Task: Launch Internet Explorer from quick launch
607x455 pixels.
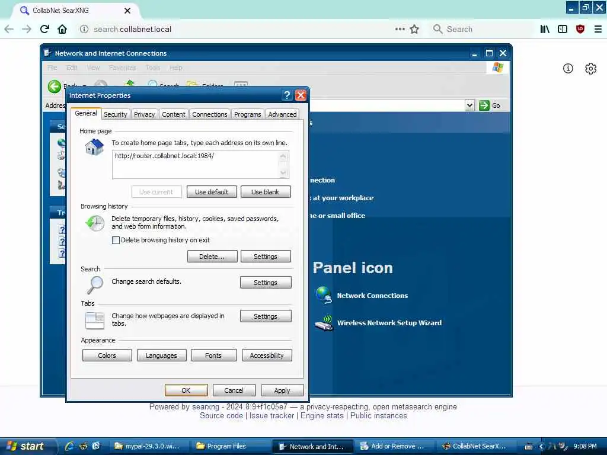Action: click(69, 446)
